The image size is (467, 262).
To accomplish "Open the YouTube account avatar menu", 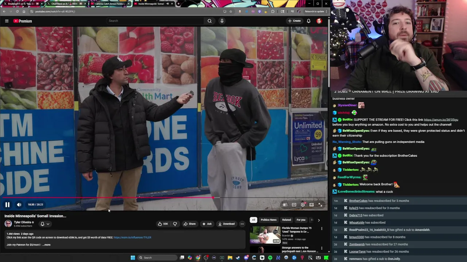I will click(x=319, y=21).
